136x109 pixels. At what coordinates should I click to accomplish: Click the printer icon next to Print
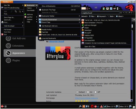(2, 22)
